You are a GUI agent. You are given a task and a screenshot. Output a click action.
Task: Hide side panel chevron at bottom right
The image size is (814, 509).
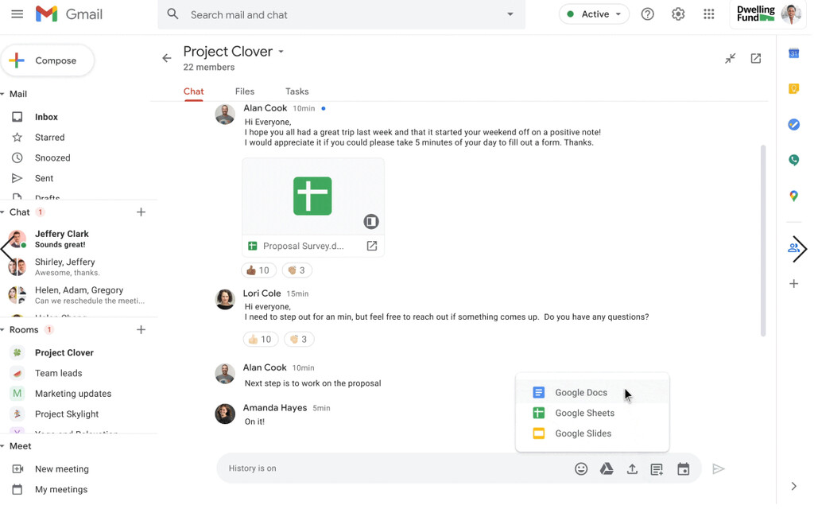(x=794, y=486)
